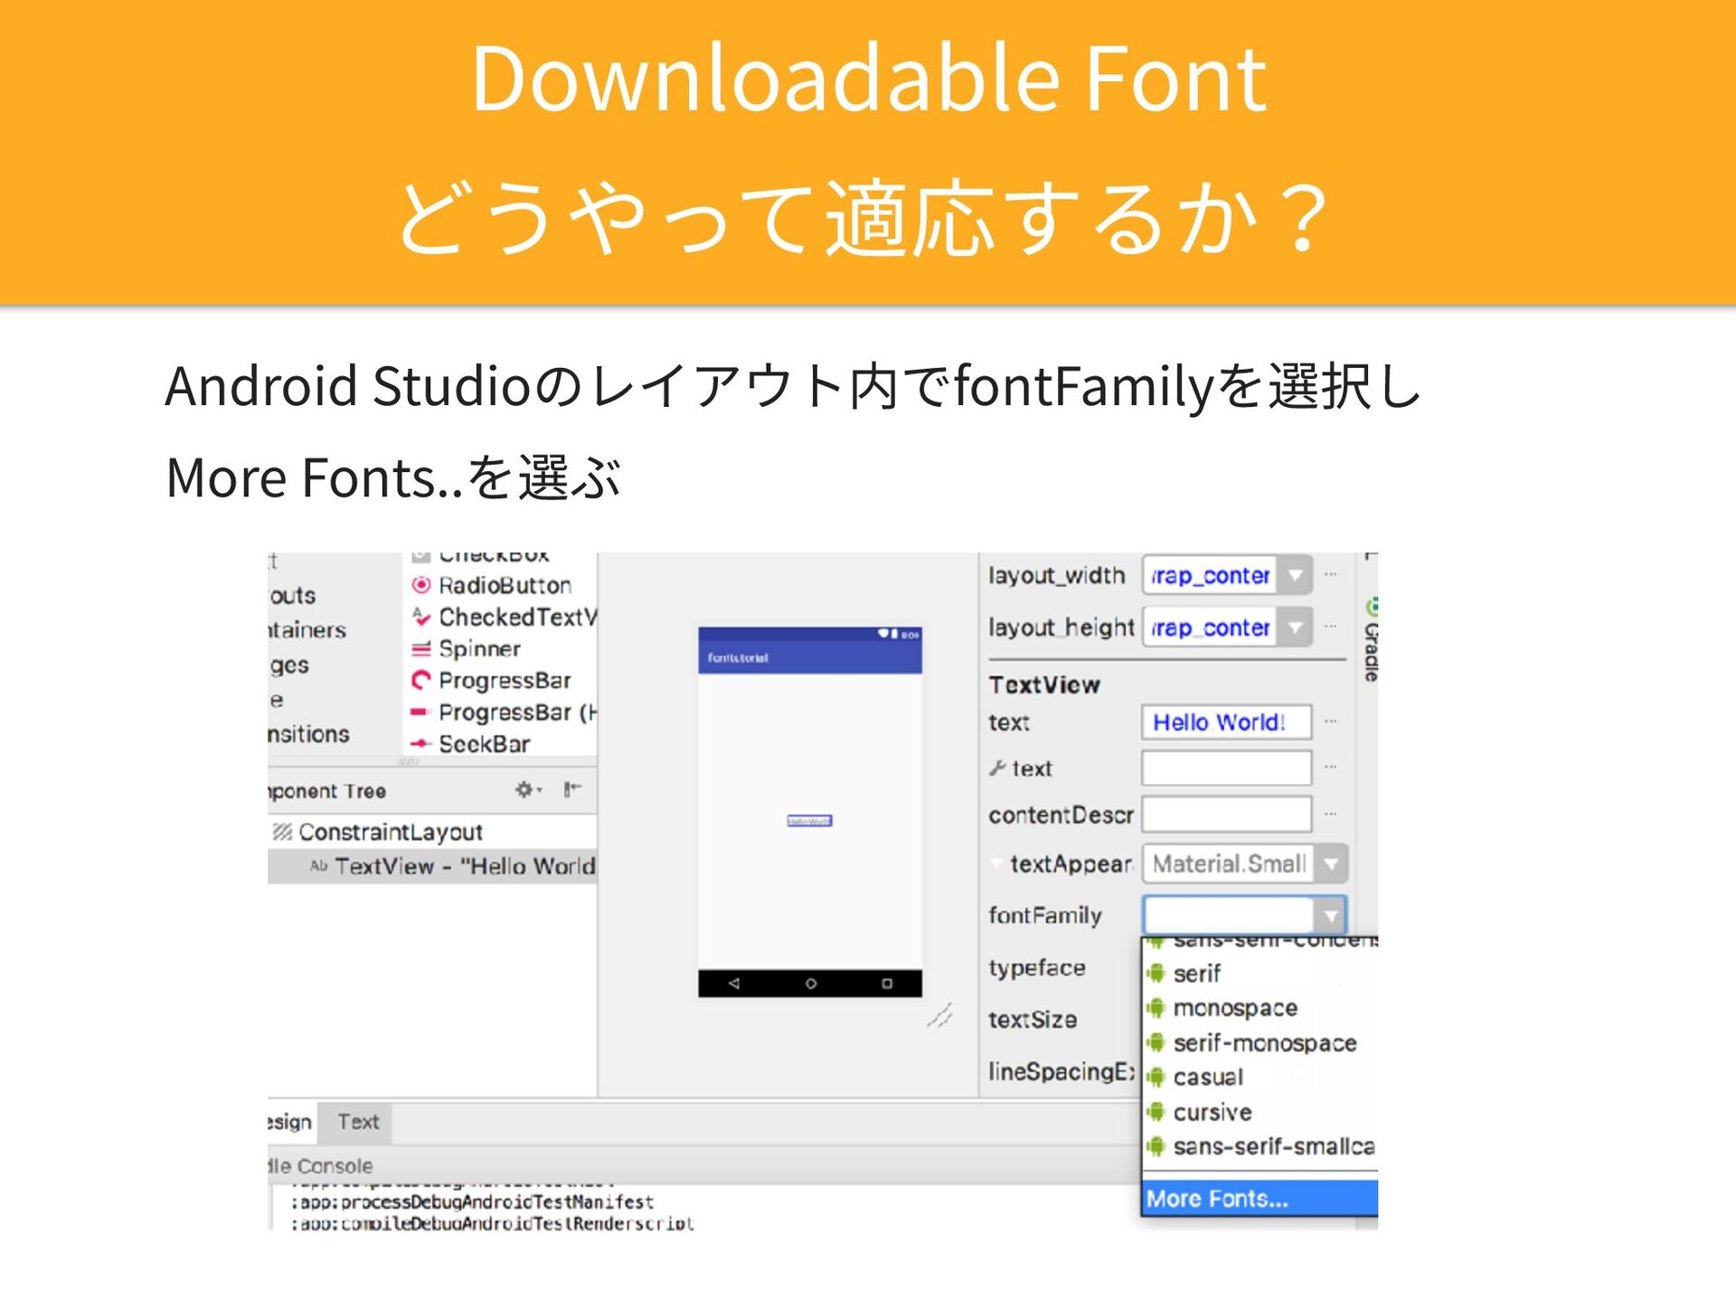Click the typeface property label

(1037, 967)
